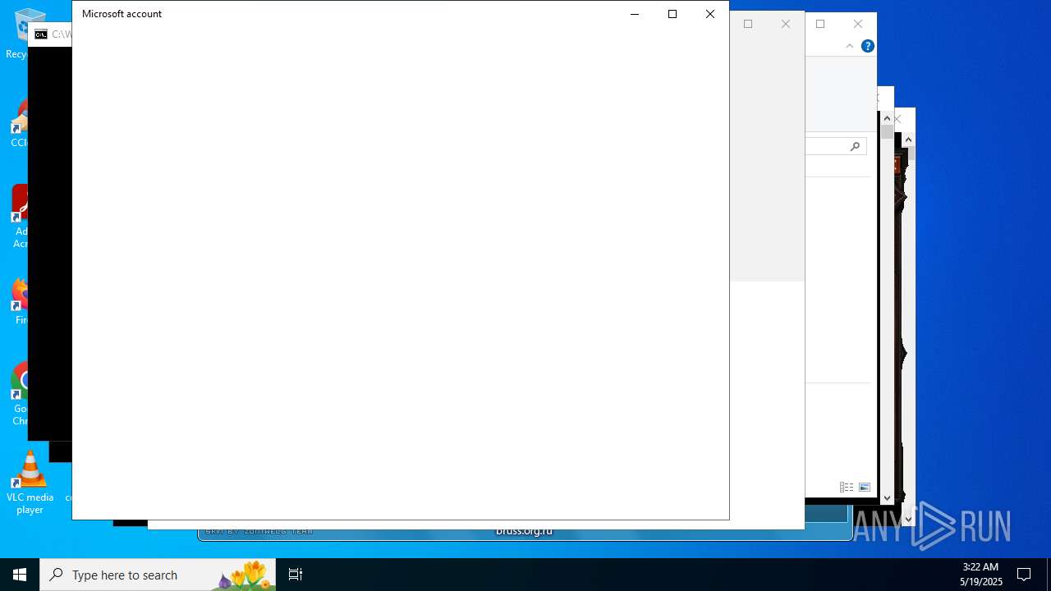
Task: Open VLC media player desktop shortcut
Action: 30,483
